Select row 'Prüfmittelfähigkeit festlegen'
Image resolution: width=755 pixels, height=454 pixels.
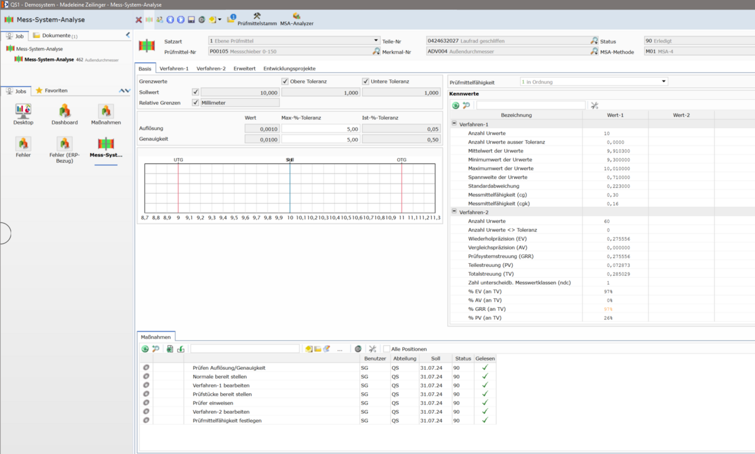[x=318, y=420]
